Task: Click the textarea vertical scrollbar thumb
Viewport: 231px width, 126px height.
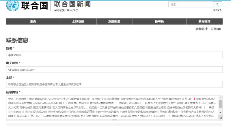Action: click(x=220, y=104)
